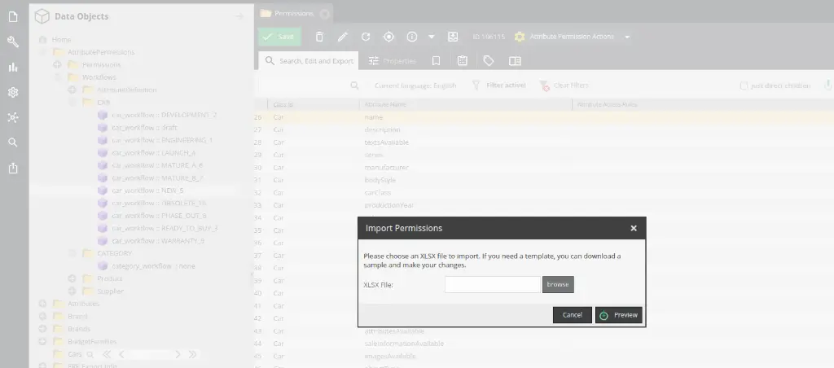834x368 pixels.
Task: Switch to Search, Edit and Export tab
Action: coord(309,61)
